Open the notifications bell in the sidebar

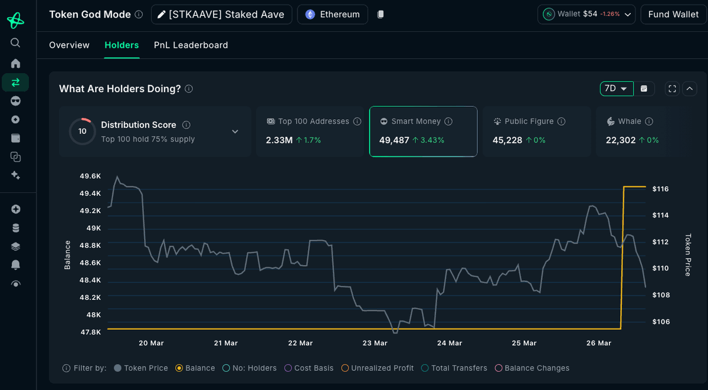click(x=15, y=265)
